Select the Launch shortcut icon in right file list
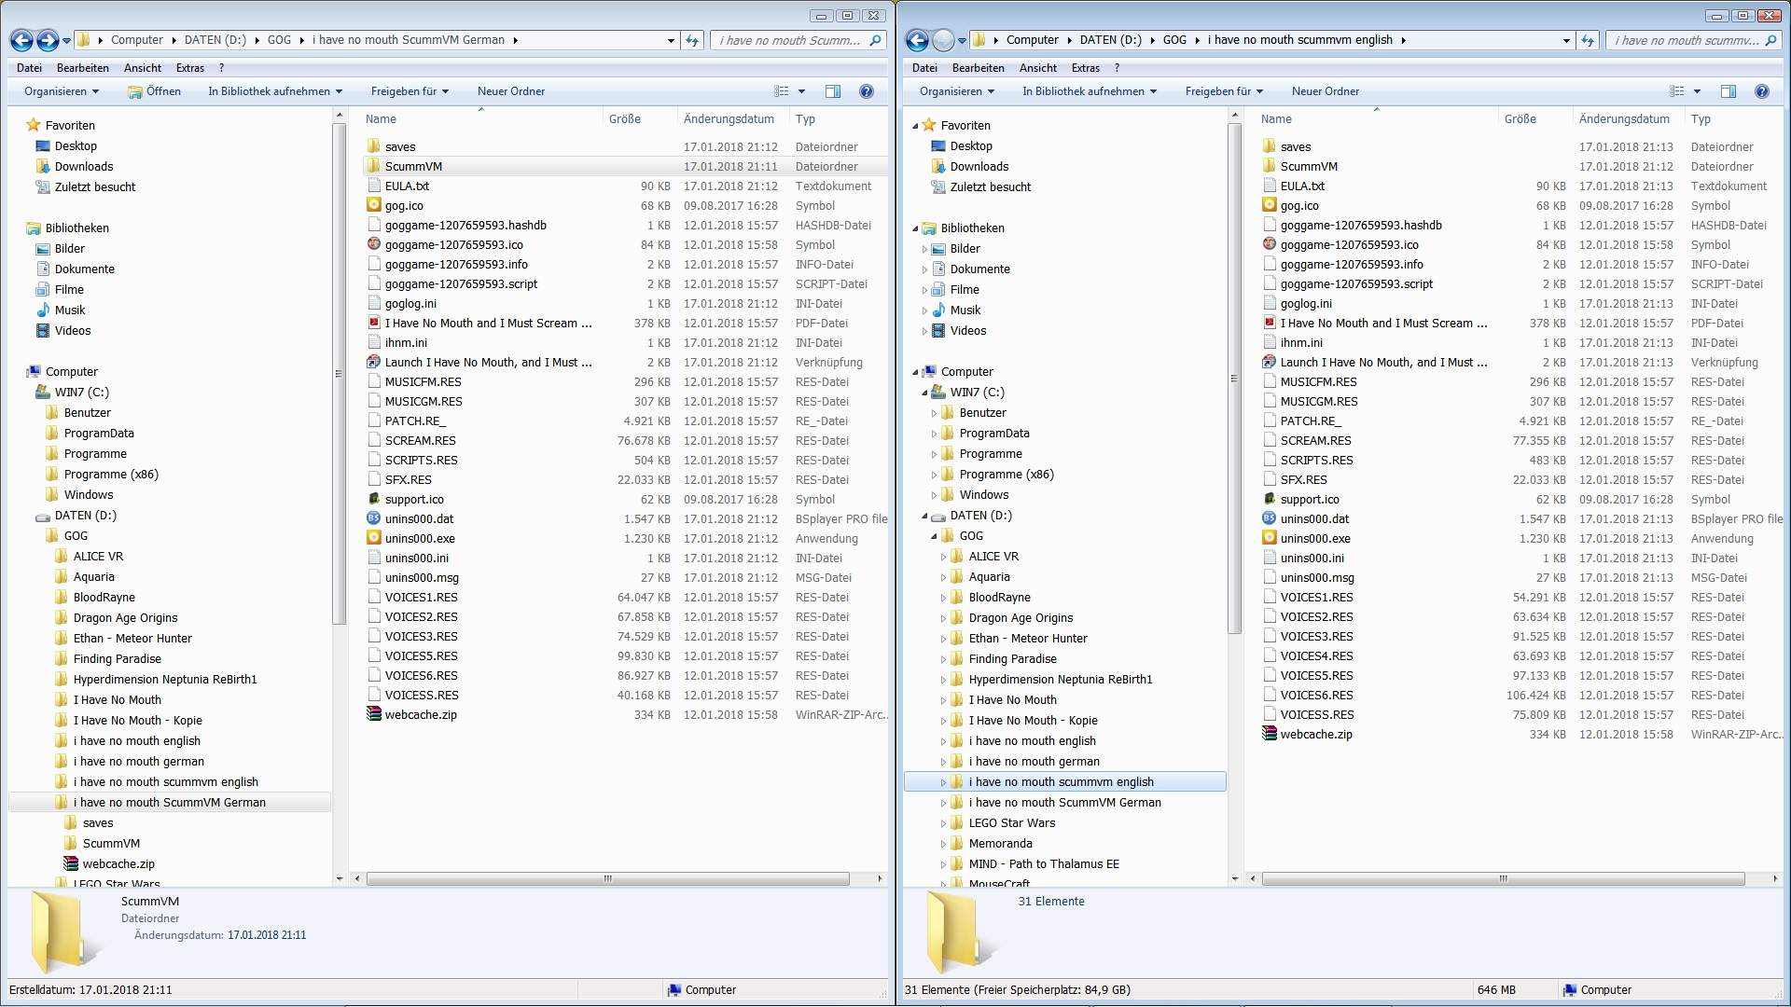Image resolution: width=1791 pixels, height=1007 pixels. pos(1270,362)
